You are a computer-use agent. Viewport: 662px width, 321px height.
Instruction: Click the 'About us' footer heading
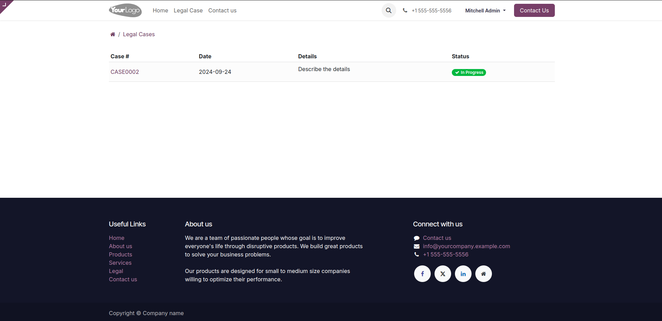coord(198,224)
